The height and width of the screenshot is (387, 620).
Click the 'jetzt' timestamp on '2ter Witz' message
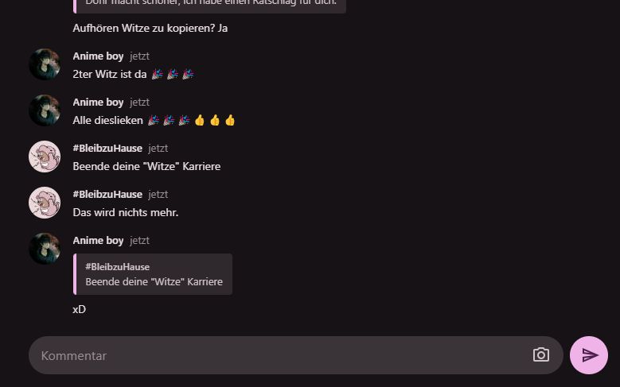(x=139, y=56)
